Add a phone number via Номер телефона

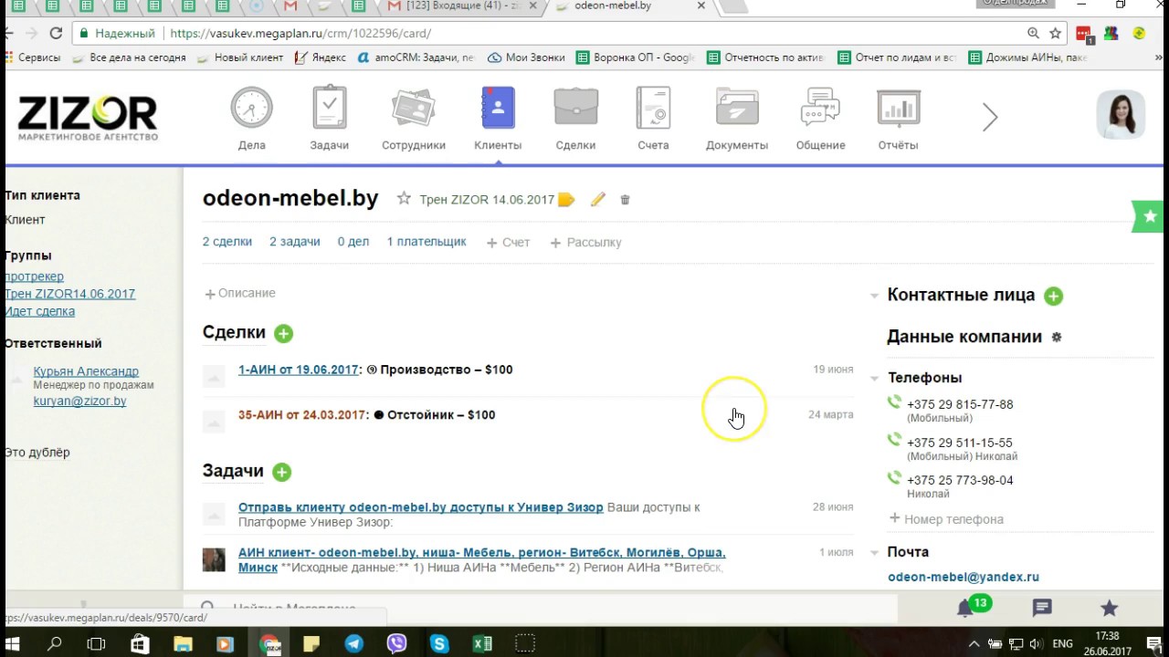click(x=947, y=519)
